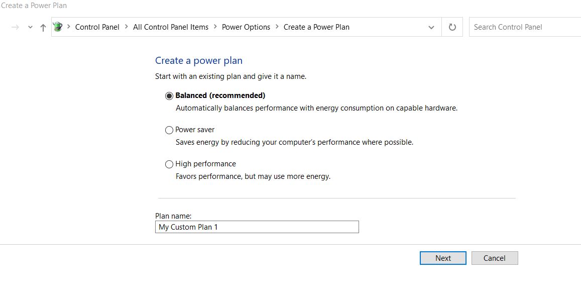Click the Plan name text field
The image size is (581, 300).
[257, 227]
